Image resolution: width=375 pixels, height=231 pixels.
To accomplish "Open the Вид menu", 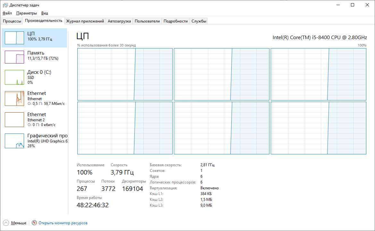I will (45, 13).
